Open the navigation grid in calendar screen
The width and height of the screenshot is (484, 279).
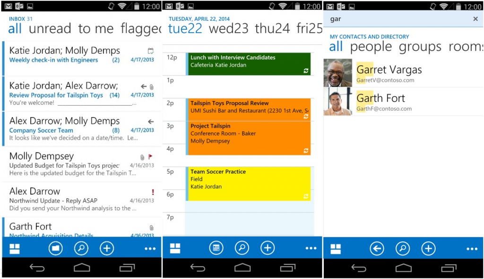coord(175,248)
